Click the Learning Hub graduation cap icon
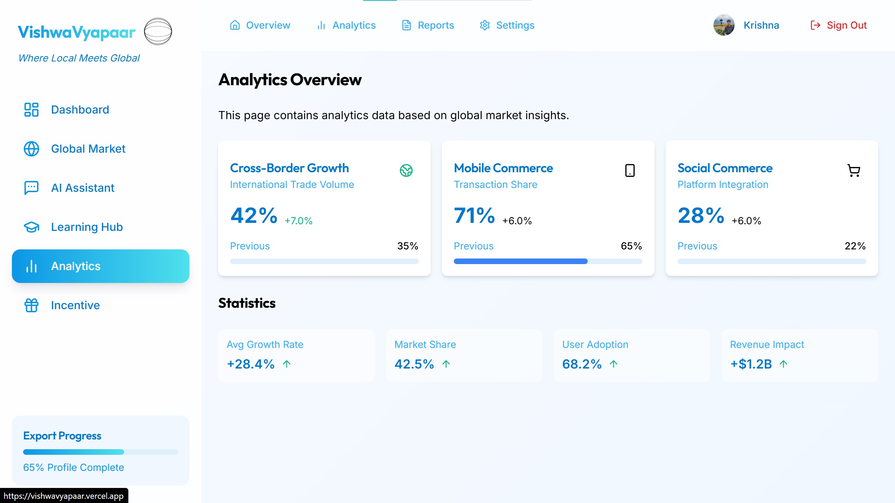Viewport: 895px width, 503px height. [x=31, y=227]
